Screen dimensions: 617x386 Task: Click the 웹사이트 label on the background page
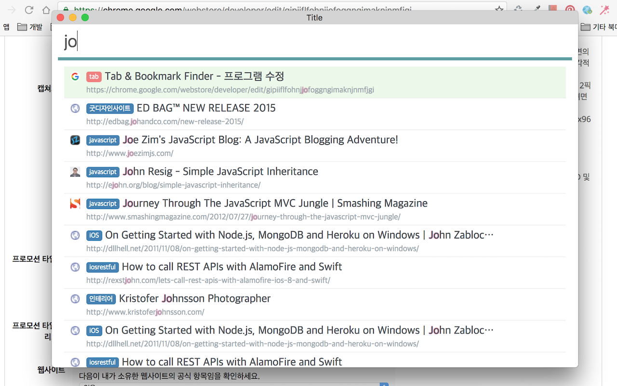pyautogui.click(x=51, y=370)
